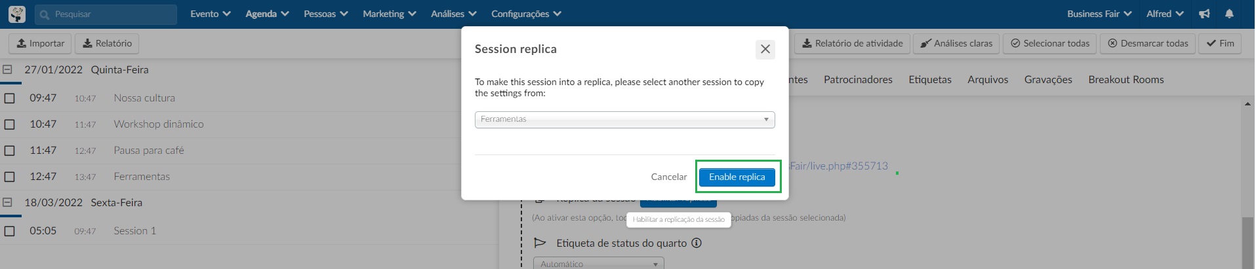Open the notifications bell icon
This screenshot has height=269, width=1256.
(1230, 14)
